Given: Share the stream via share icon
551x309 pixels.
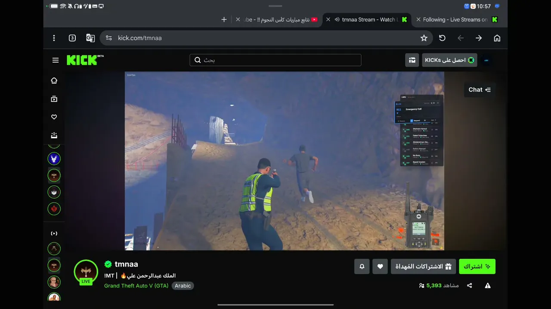Looking at the screenshot, I should point(470,285).
